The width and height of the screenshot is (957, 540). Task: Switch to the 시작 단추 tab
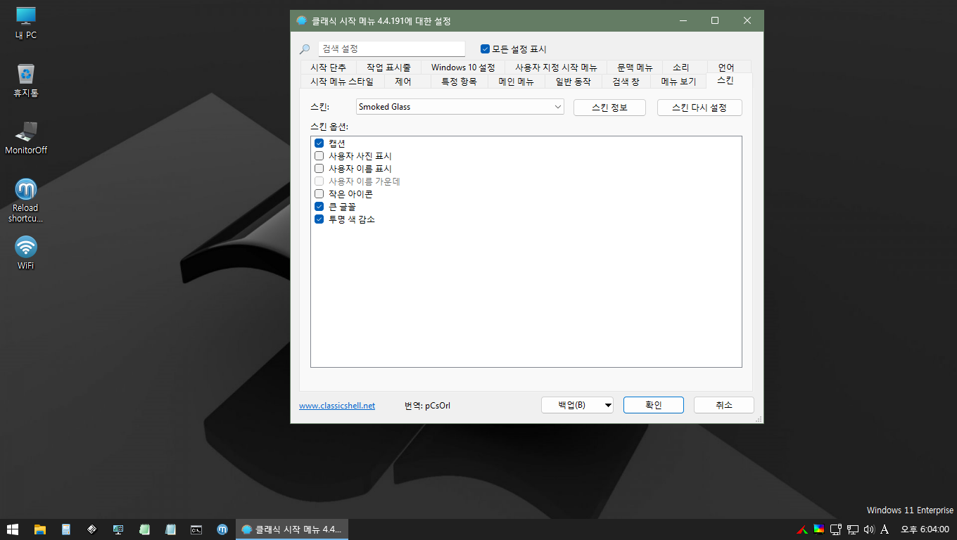[x=328, y=67]
